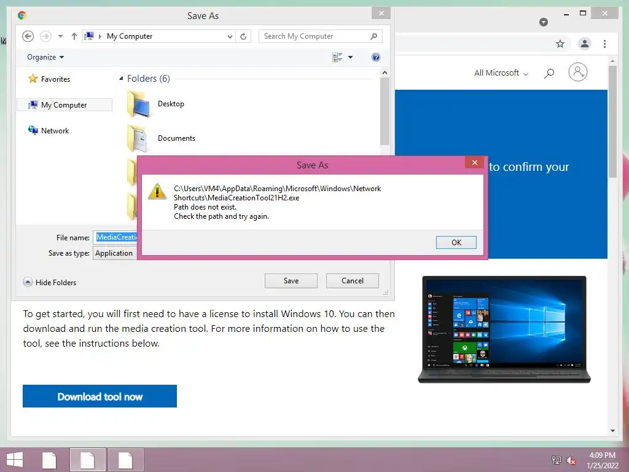Refresh the My Computer folder view

243,36
